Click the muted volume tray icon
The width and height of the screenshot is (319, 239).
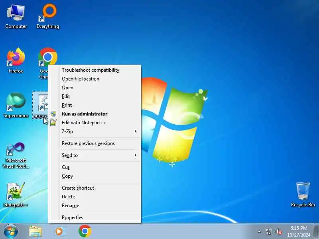(x=279, y=231)
